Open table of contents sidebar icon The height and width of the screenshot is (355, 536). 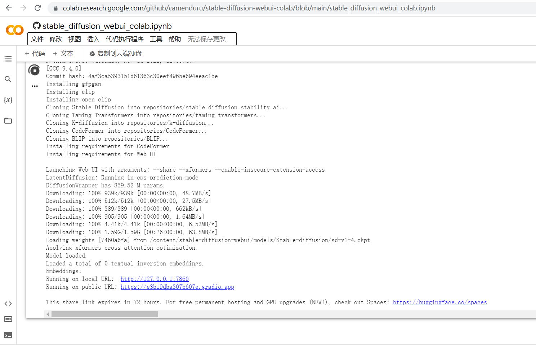8,59
